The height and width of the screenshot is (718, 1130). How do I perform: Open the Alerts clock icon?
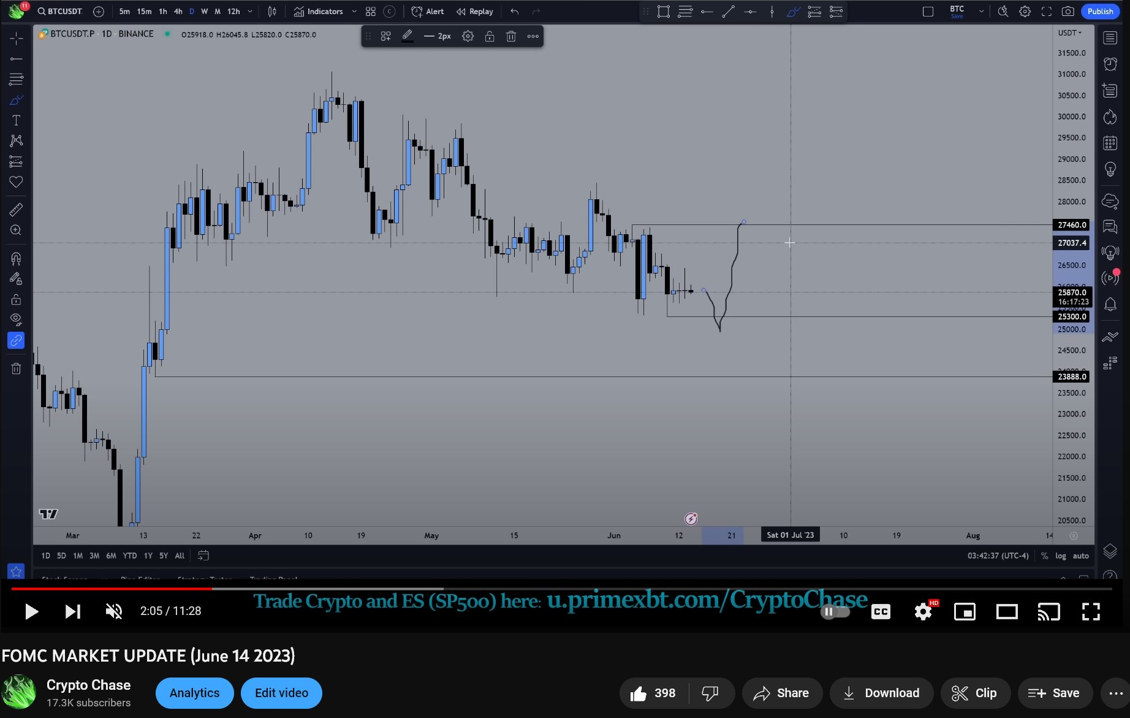click(1110, 64)
